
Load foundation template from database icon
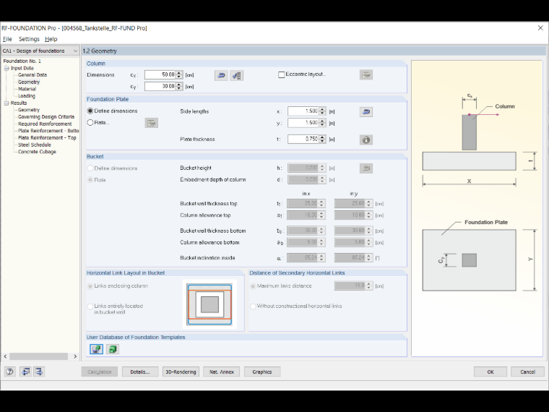(x=113, y=349)
